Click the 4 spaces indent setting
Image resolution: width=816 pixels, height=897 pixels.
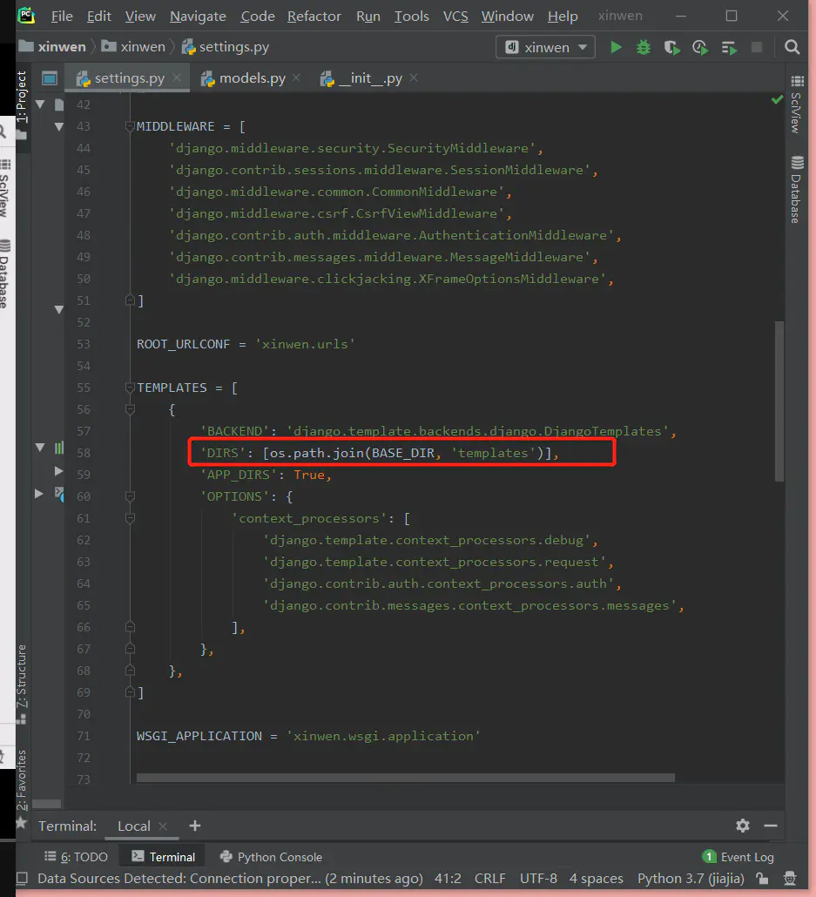tap(596, 878)
